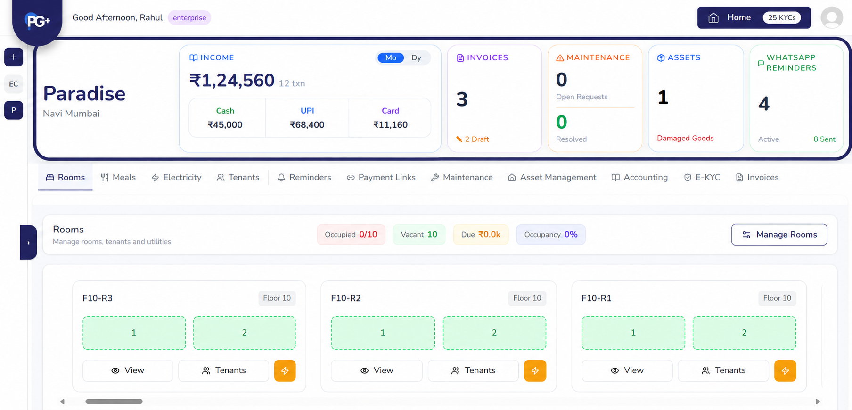852x410 pixels.
Task: Switch to the Asset Management tab
Action: pos(552,178)
